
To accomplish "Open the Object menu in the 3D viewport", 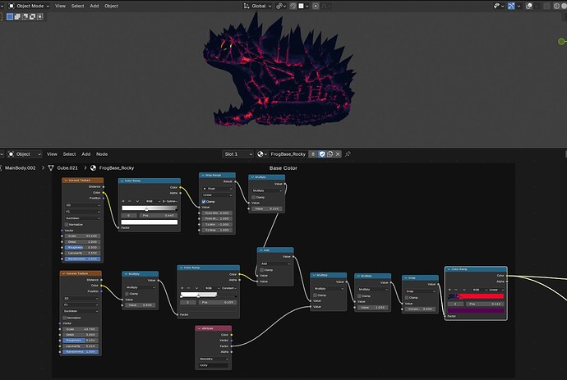I will [x=112, y=6].
